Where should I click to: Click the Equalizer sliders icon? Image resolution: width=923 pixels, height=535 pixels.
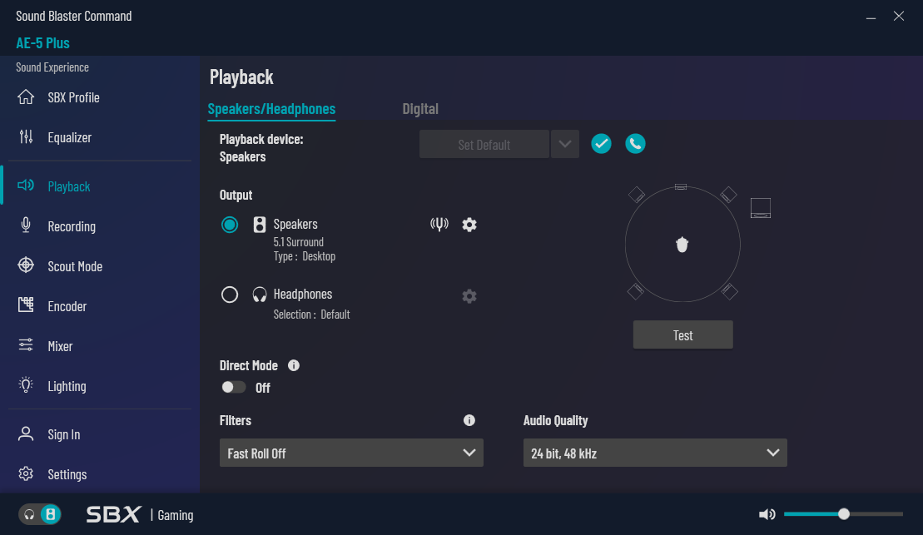(x=26, y=136)
